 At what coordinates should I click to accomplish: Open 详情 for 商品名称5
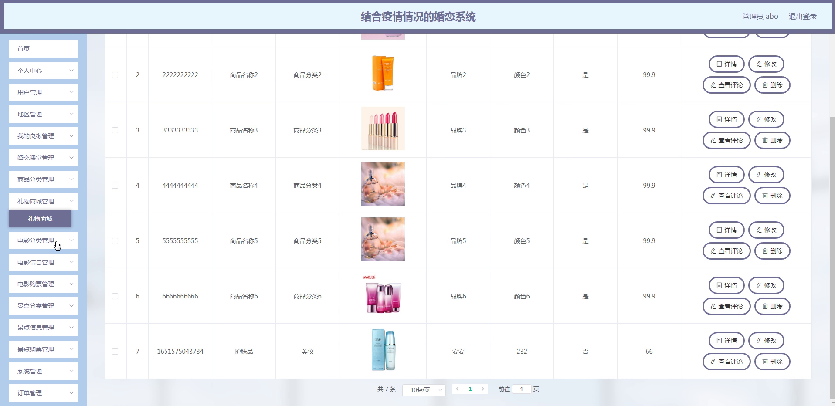click(x=726, y=230)
